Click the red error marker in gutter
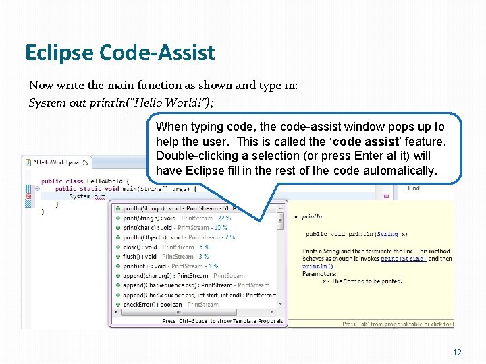Image resolution: width=486 pixels, height=364 pixels. click(x=28, y=196)
